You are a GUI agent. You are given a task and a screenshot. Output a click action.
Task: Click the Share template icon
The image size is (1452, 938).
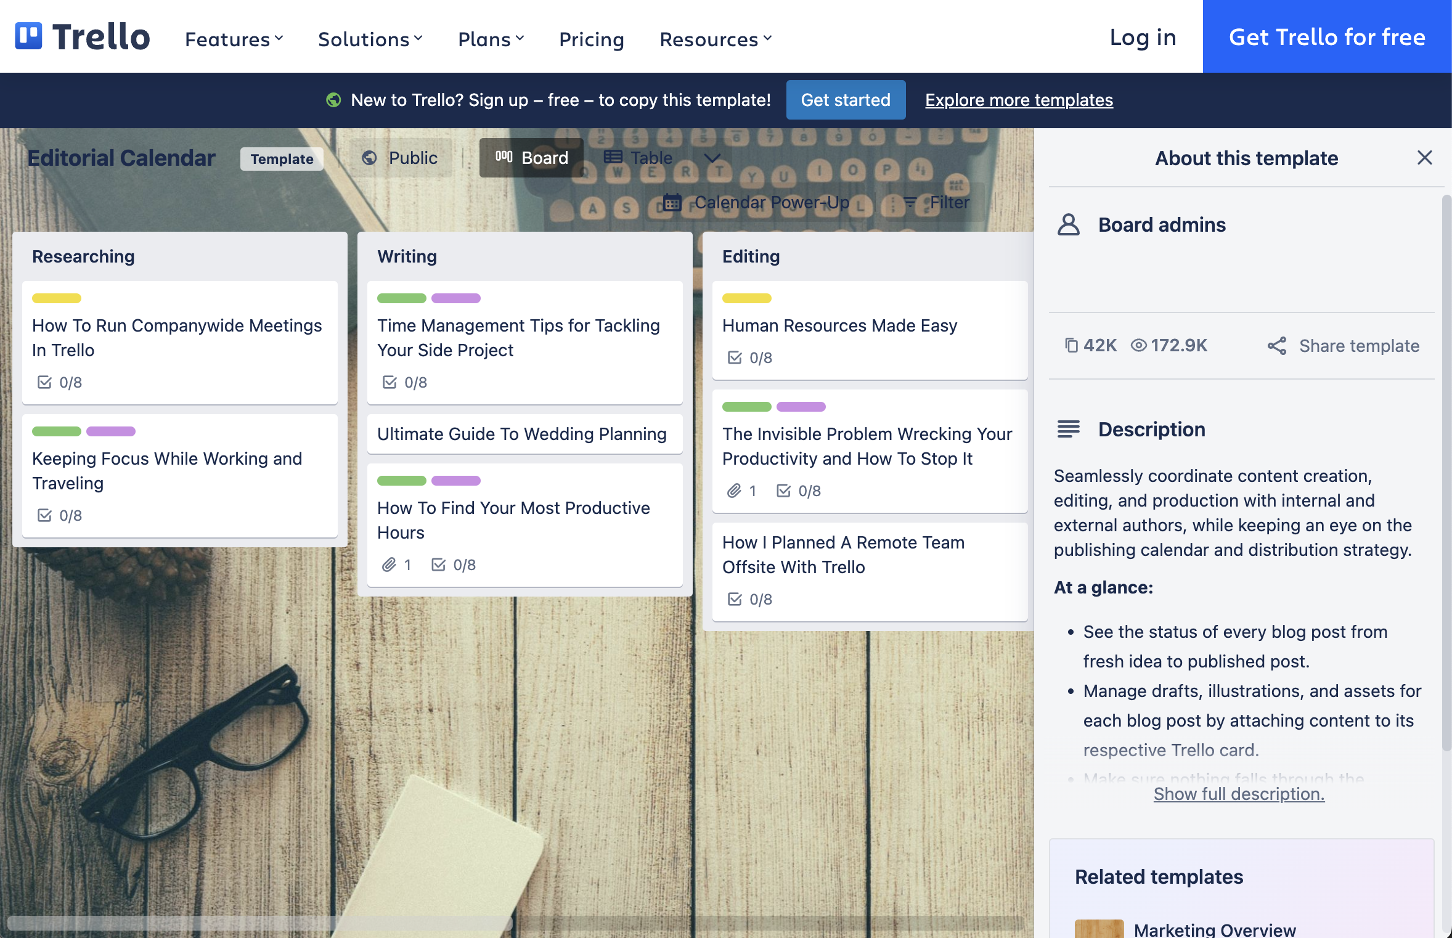pos(1276,344)
